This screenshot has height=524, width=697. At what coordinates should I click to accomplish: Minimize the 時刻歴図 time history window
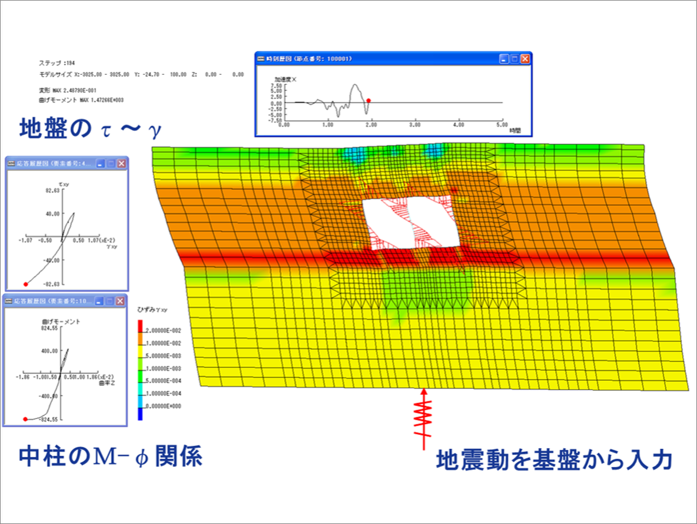(x=503, y=59)
